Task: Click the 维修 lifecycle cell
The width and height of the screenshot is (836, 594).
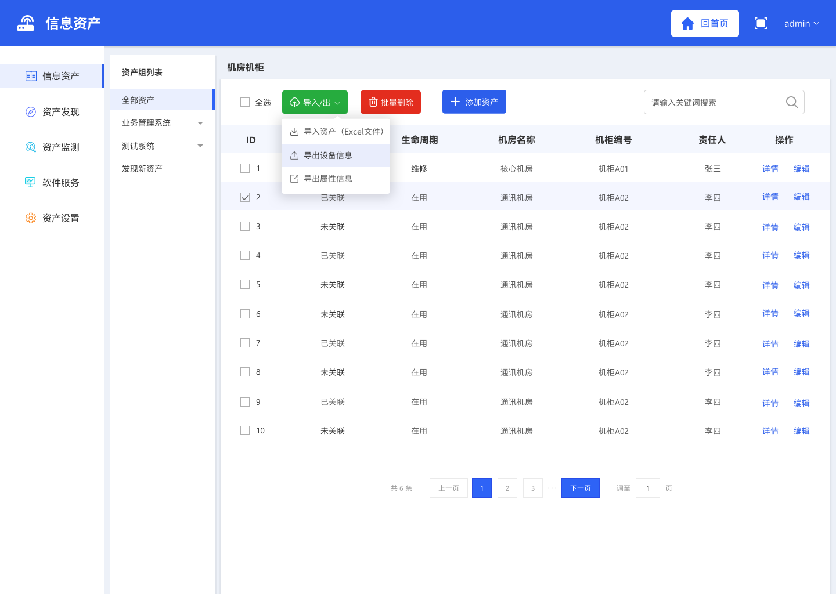Action: 419,169
